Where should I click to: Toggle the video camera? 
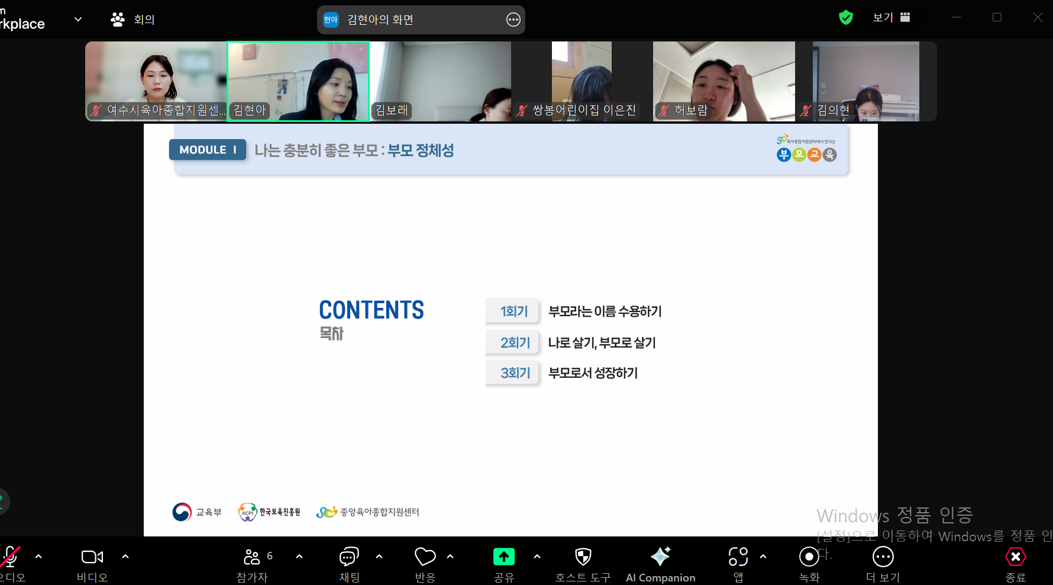[x=92, y=557]
